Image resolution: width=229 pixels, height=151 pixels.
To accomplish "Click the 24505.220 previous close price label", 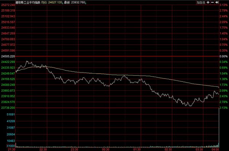I will click(8, 56).
